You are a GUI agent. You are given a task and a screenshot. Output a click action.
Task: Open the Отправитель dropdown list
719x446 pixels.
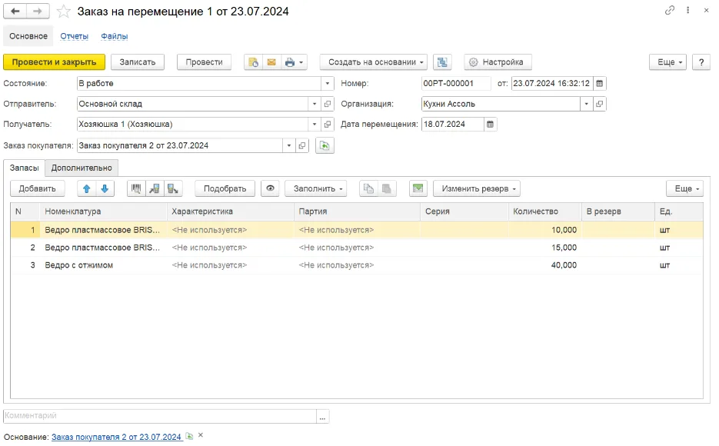click(315, 104)
